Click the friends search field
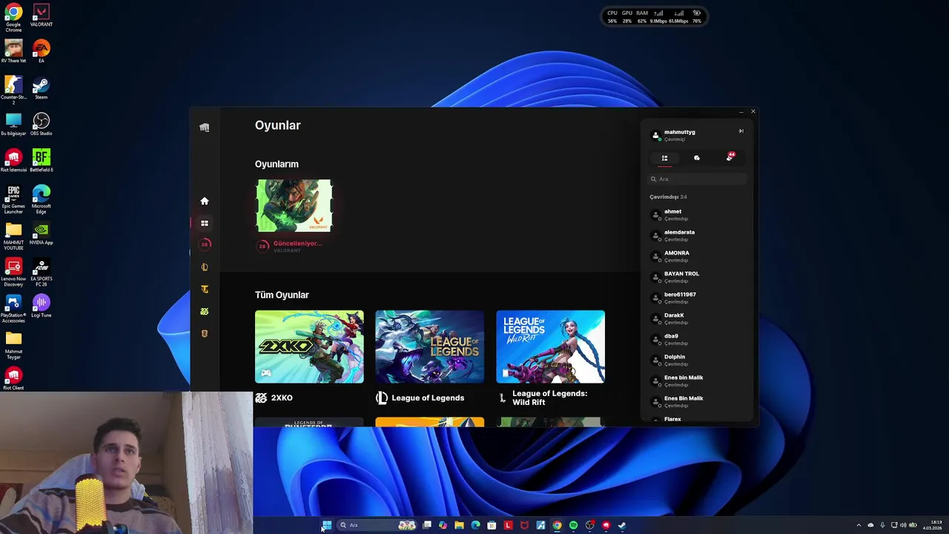The image size is (949, 534). point(697,179)
